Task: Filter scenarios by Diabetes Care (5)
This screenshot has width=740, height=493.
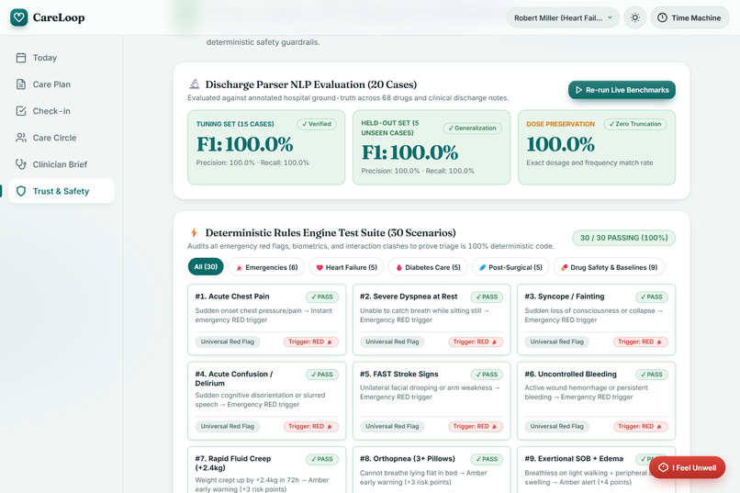Action: coord(428,267)
